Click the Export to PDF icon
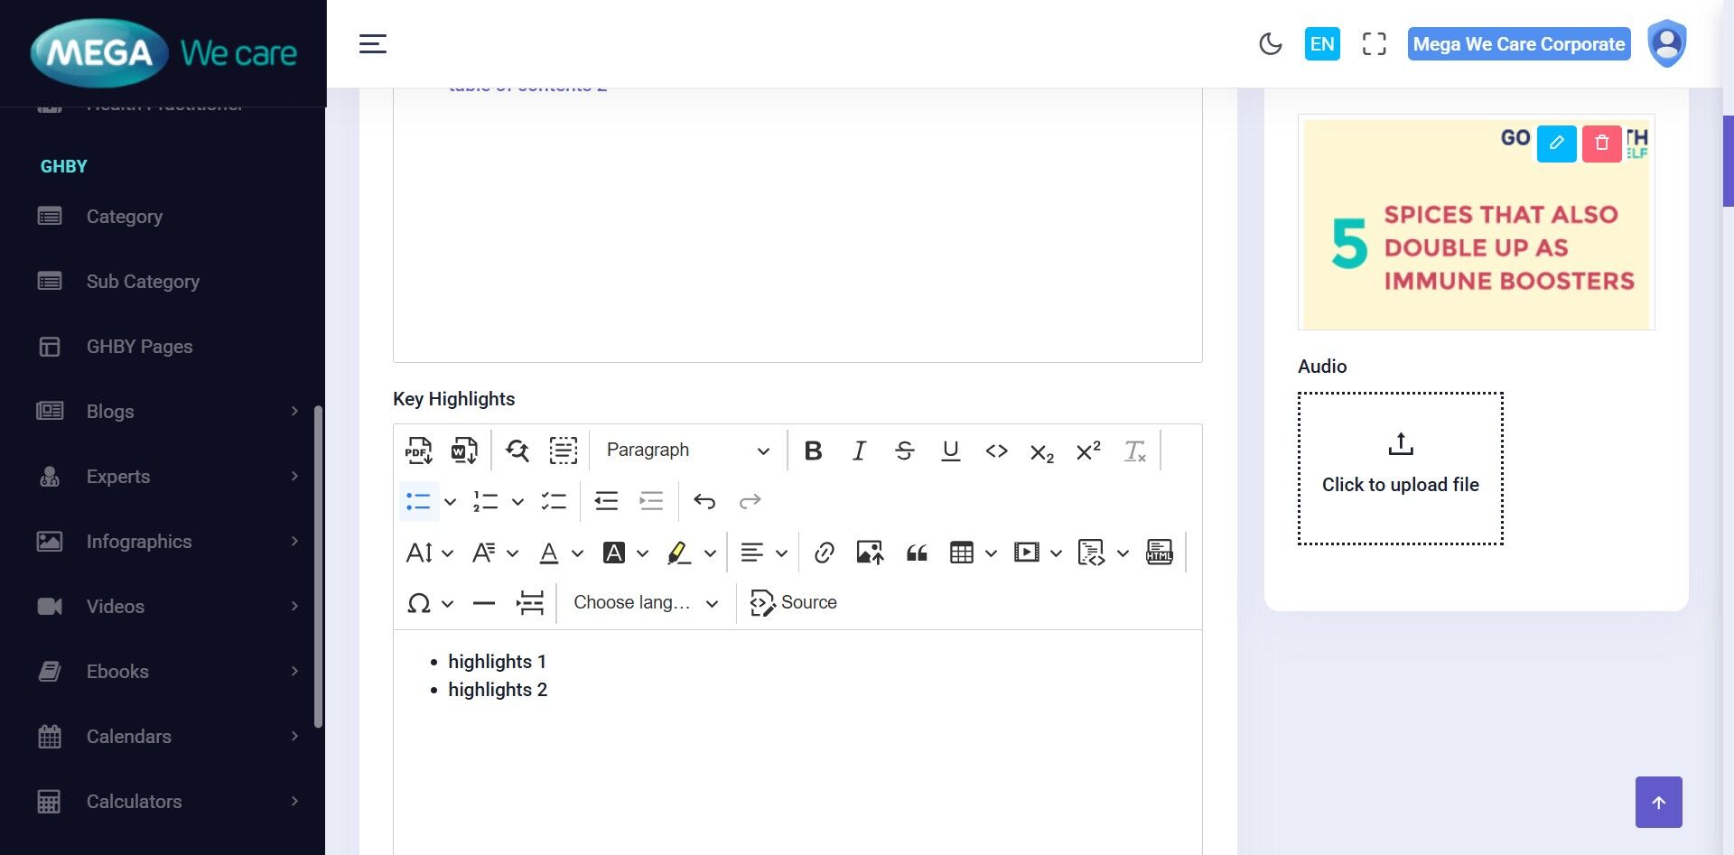Image resolution: width=1734 pixels, height=855 pixels. pyautogui.click(x=418, y=451)
